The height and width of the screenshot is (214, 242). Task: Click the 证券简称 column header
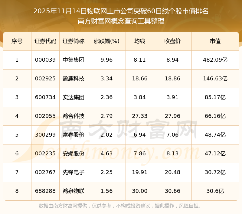click(x=74, y=41)
